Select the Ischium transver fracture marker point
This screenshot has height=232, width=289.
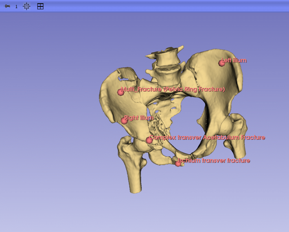(178, 163)
